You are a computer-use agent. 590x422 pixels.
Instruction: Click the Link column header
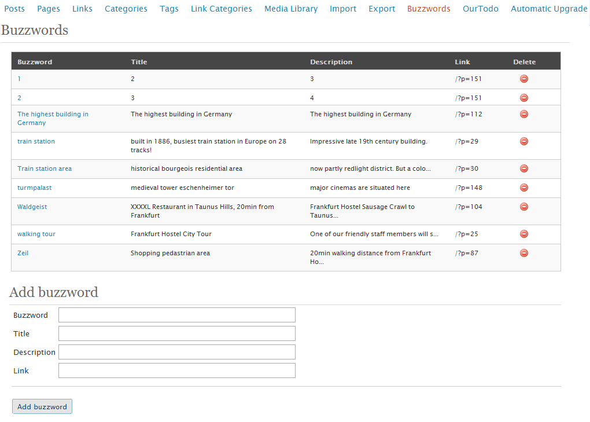462,62
